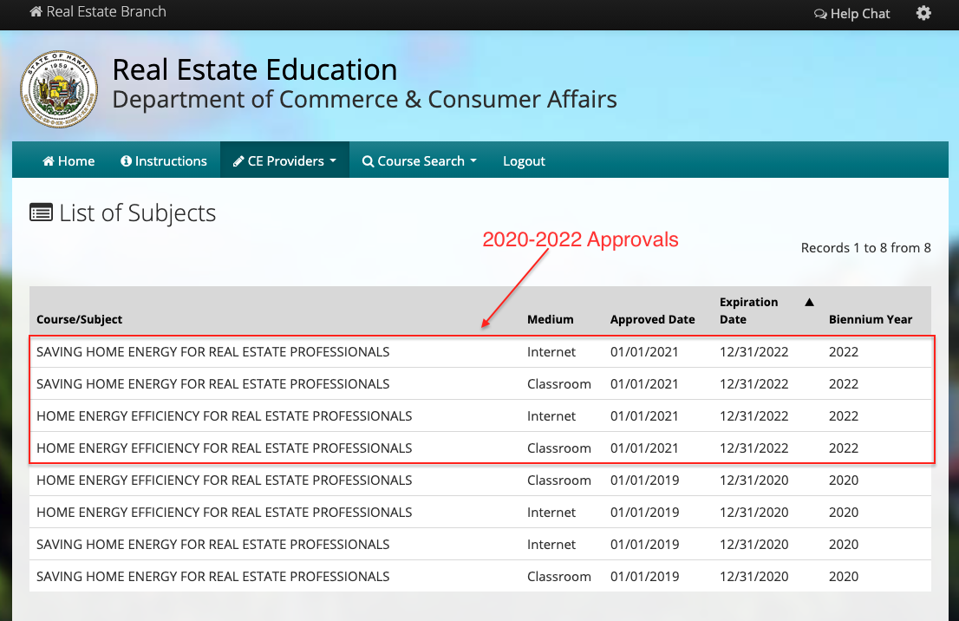Open the Course Search dropdown

[419, 160]
